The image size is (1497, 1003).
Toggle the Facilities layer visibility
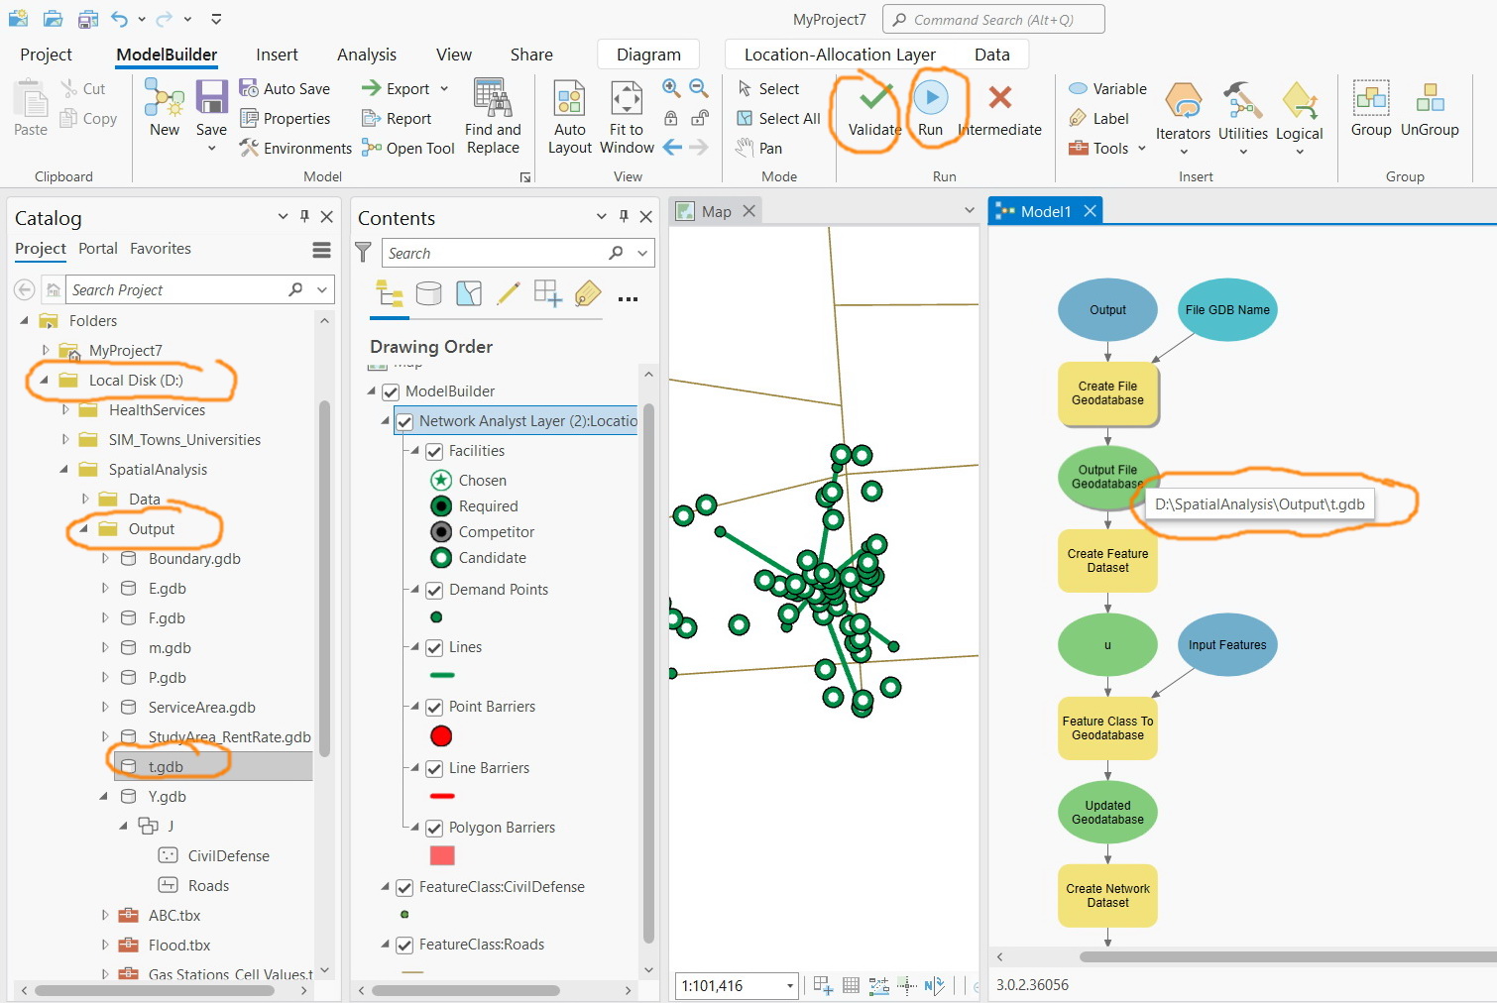tap(434, 450)
